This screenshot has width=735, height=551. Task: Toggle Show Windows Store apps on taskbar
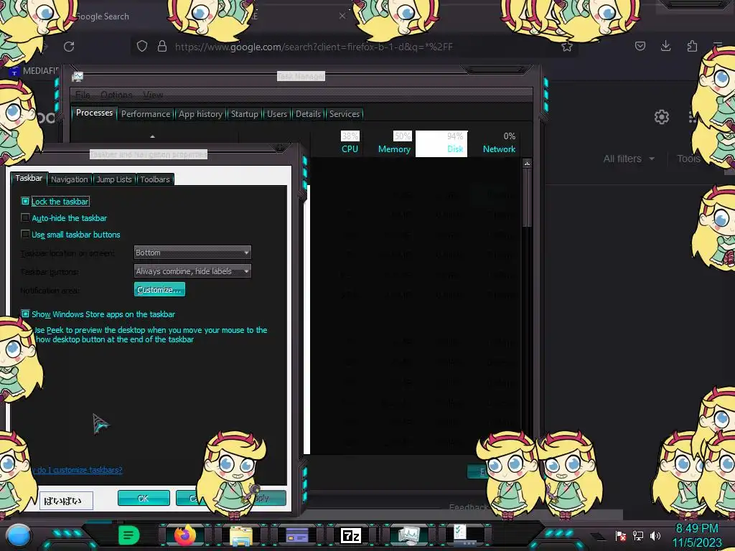point(25,314)
